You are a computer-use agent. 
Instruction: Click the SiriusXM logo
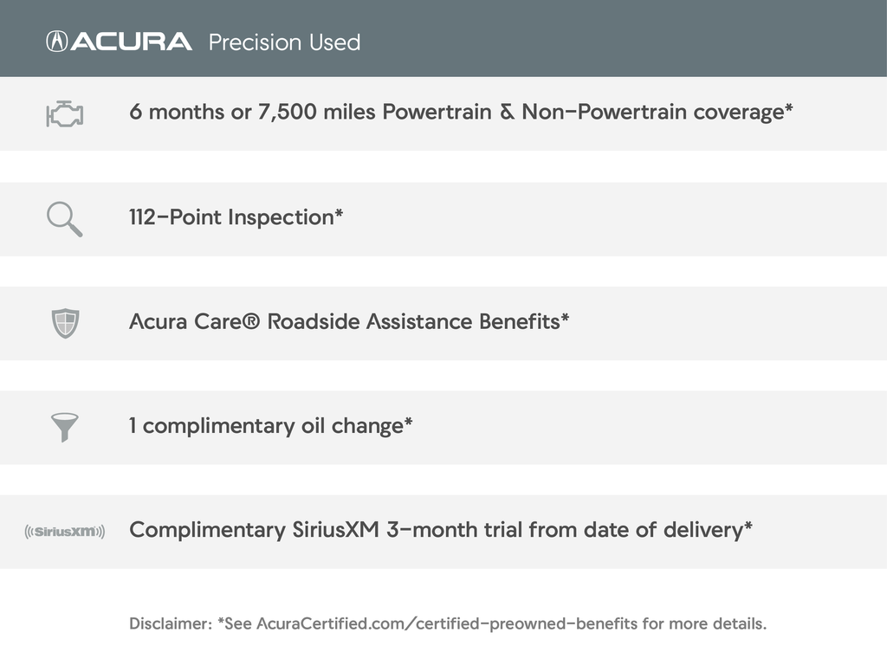tap(65, 531)
